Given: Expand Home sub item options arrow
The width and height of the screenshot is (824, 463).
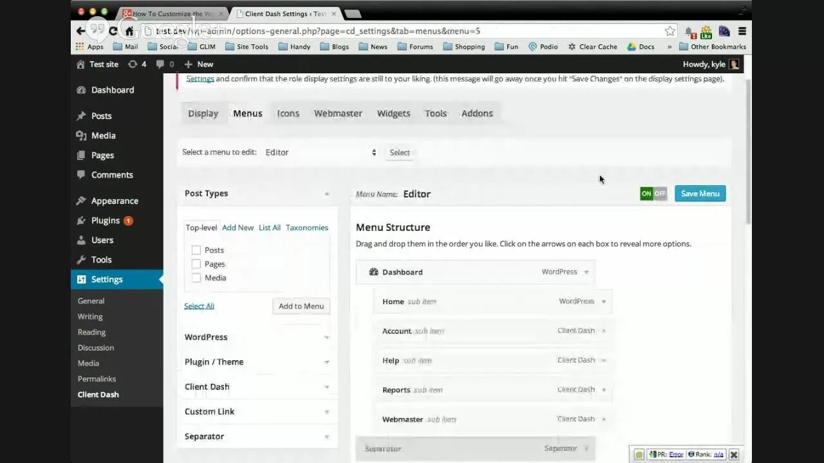Looking at the screenshot, I should click(x=604, y=302).
